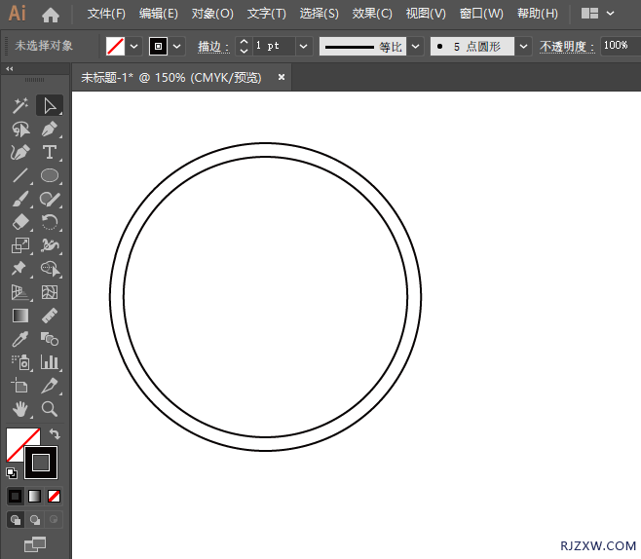Open the 文件(F) menu
The height and width of the screenshot is (559, 641).
[106, 15]
